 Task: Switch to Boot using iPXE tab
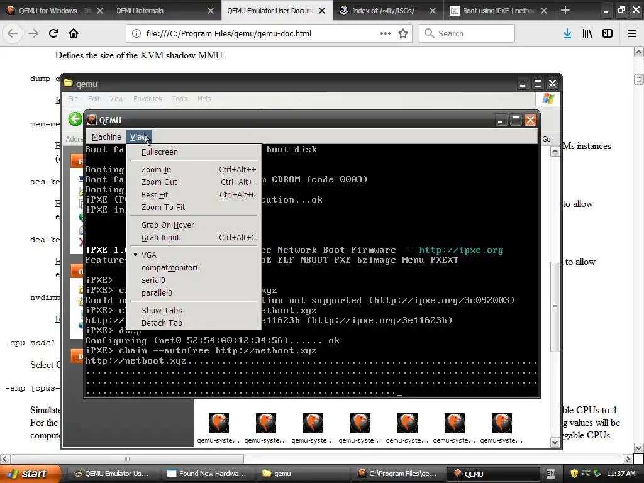click(499, 11)
